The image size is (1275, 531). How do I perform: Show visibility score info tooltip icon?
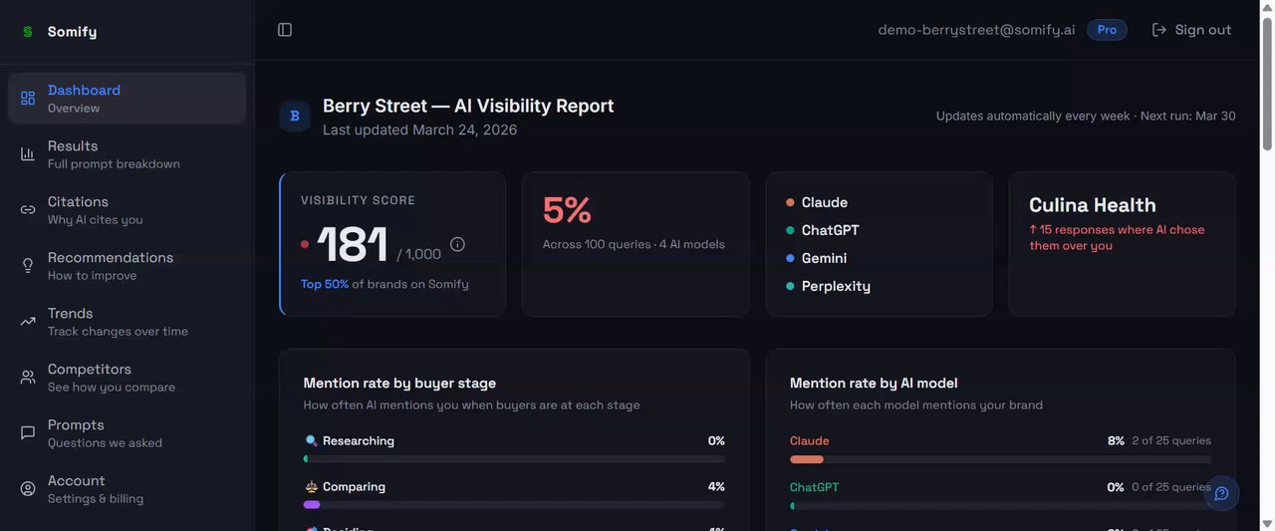pos(457,244)
